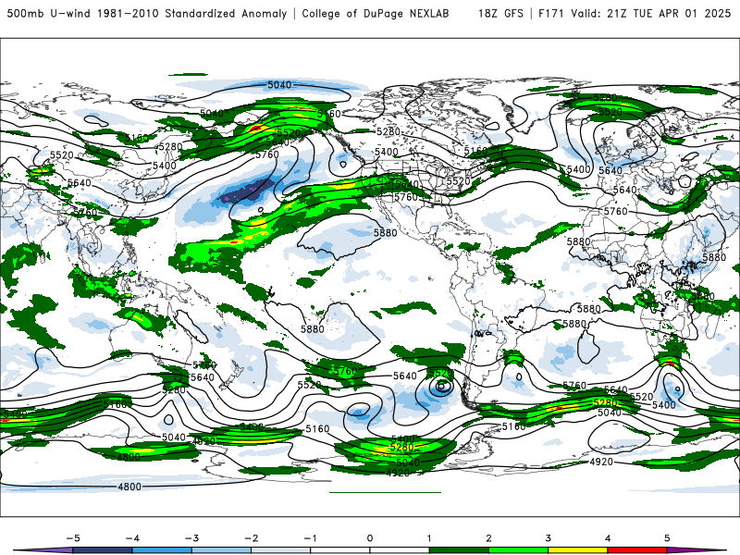Click the "5" label on the color bar

click(667, 538)
